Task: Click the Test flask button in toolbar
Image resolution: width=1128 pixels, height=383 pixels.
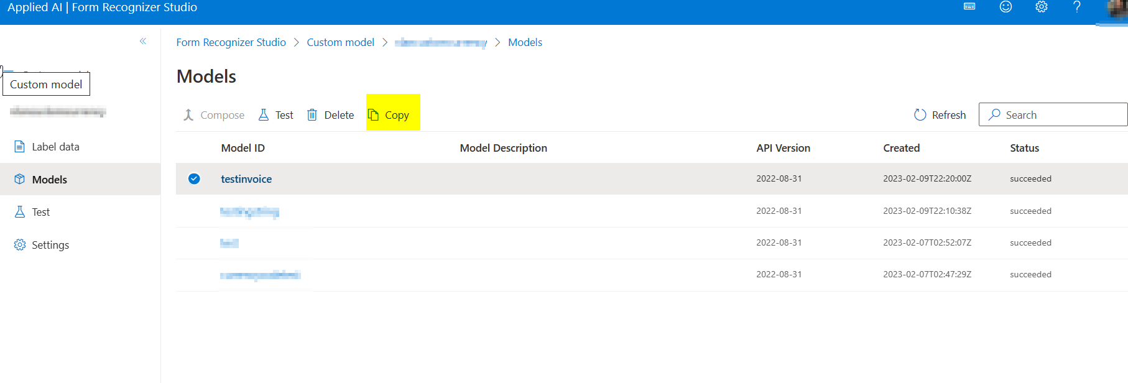Action: 275,115
